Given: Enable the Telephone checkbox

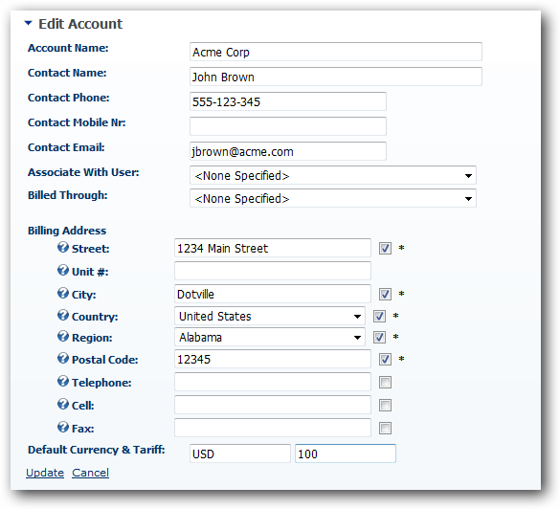Looking at the screenshot, I should point(385,383).
